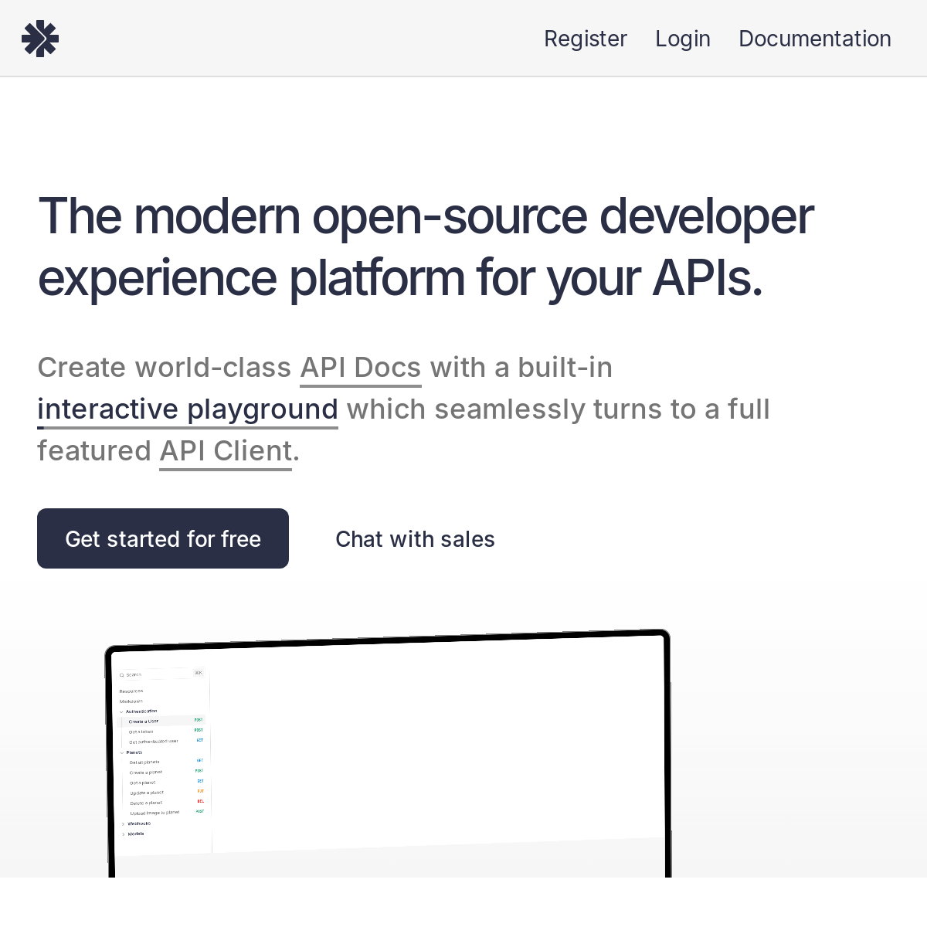Click the search magnifier icon in mockup sidebar
The width and height of the screenshot is (927, 927).
coord(122,675)
